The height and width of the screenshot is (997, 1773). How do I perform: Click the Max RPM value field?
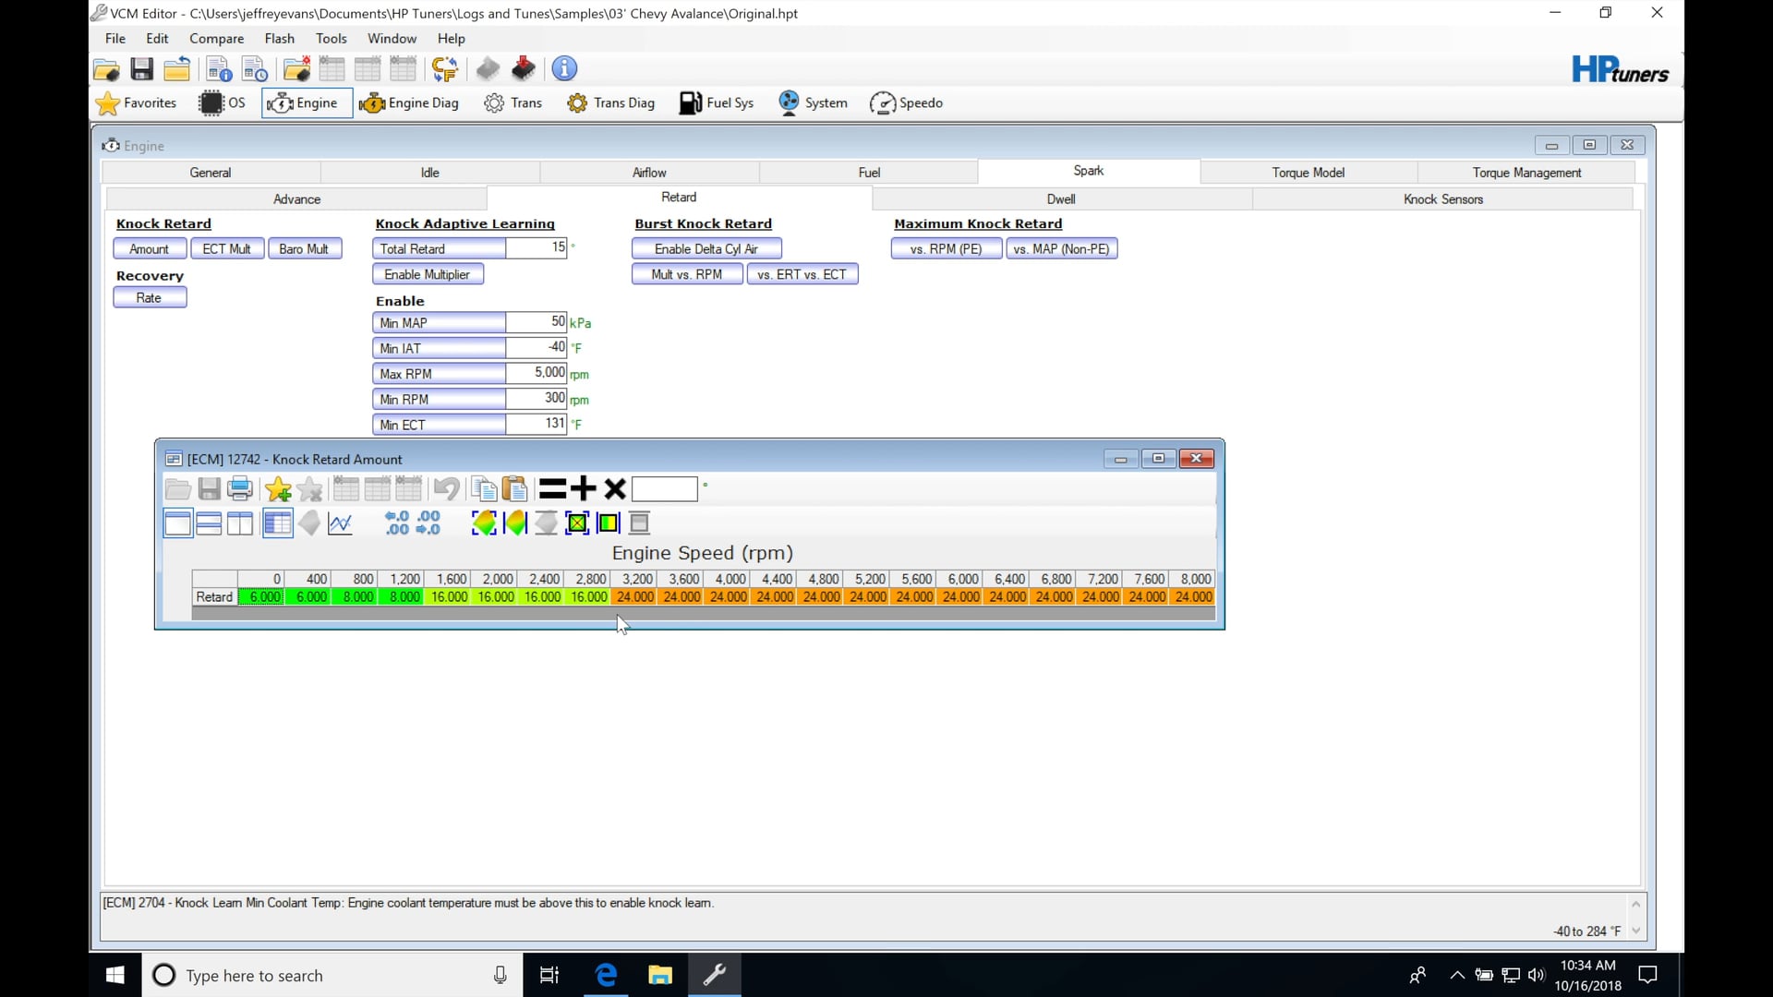536,373
